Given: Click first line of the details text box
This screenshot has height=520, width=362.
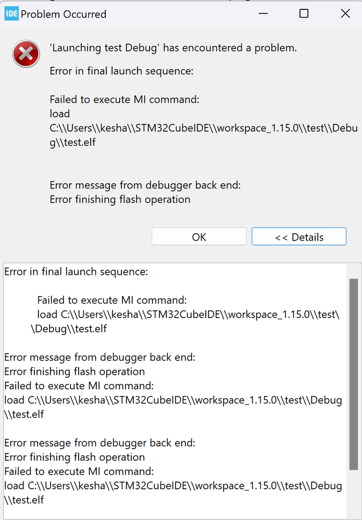Looking at the screenshot, I should pyautogui.click(x=76, y=271).
